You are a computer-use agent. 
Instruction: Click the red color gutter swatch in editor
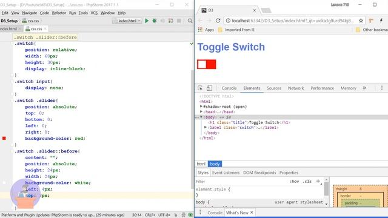[4, 138]
